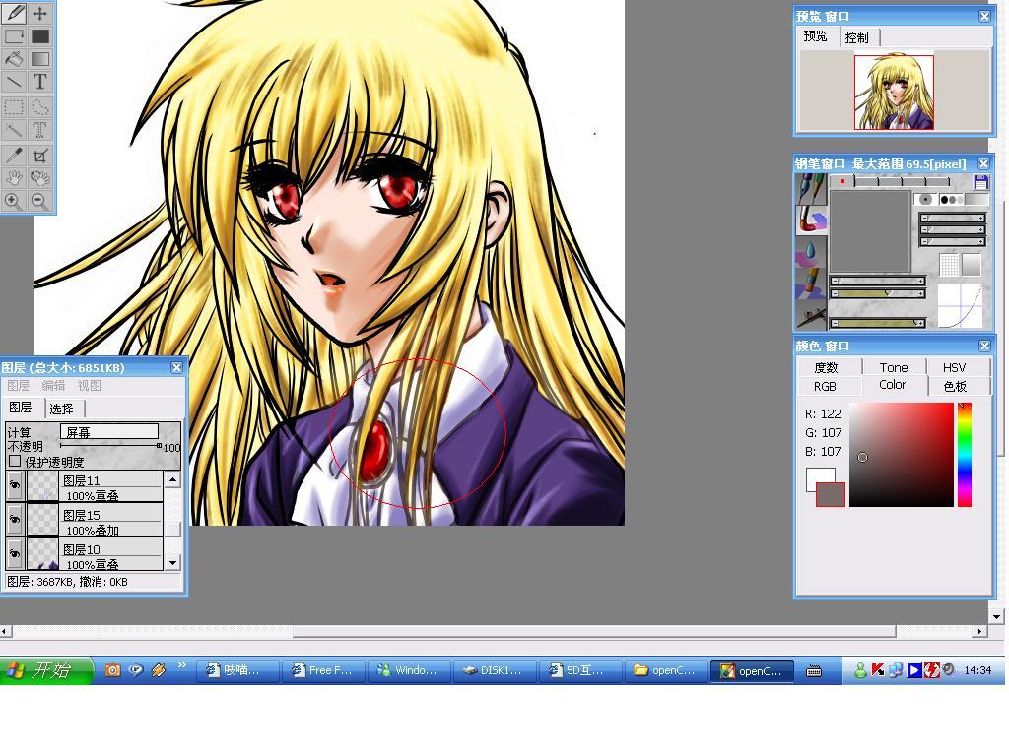Image resolution: width=1009 pixels, height=756 pixels.
Task: Select the rectangle with arrow transform tool
Action: (15, 36)
